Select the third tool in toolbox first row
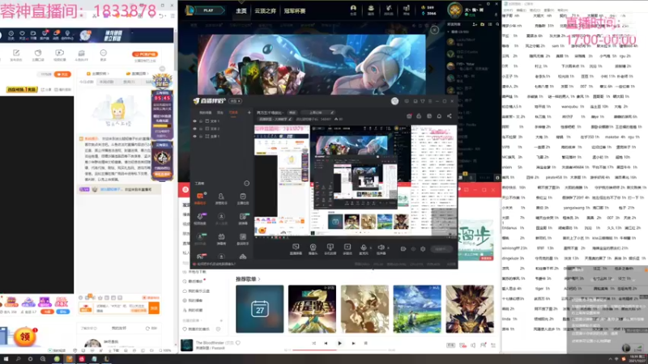 pyautogui.click(x=242, y=198)
